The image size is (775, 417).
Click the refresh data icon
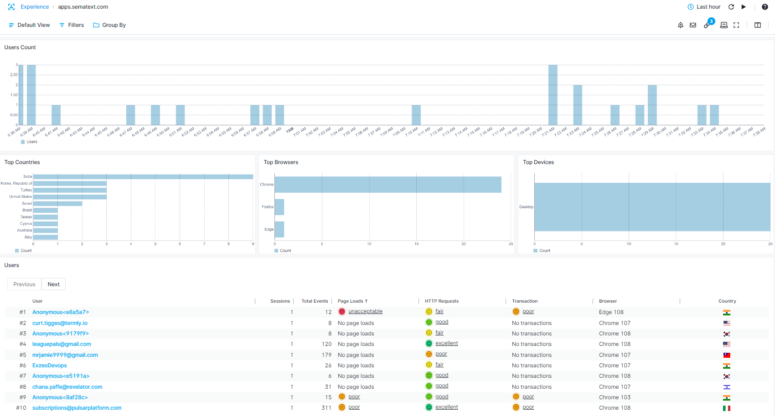pyautogui.click(x=731, y=7)
